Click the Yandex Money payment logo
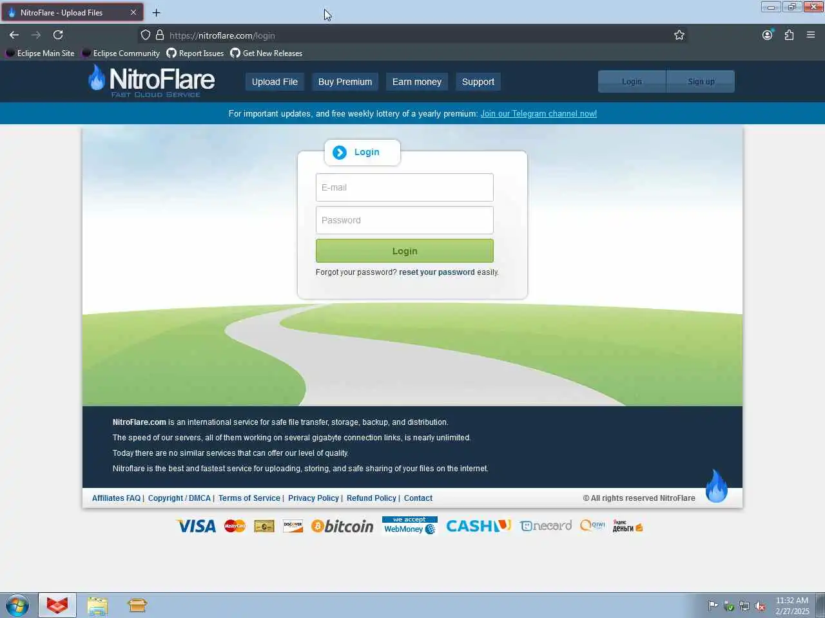 [627, 526]
